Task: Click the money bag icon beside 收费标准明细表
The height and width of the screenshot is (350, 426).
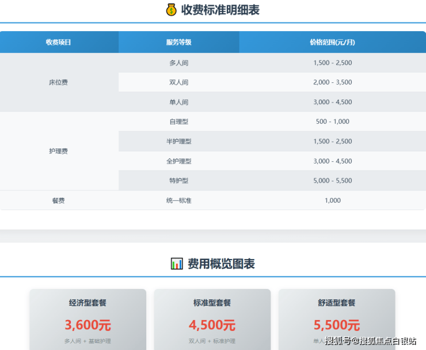Action: pos(171,10)
